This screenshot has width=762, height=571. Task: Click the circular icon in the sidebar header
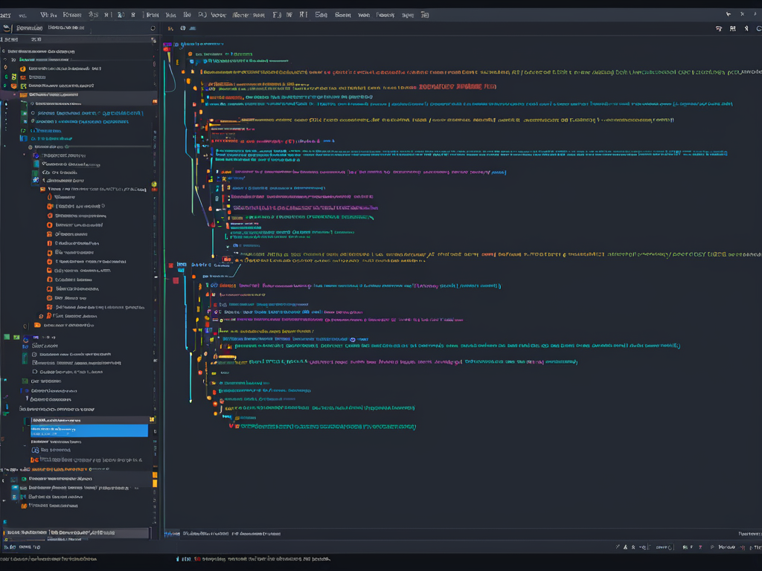pos(153,28)
